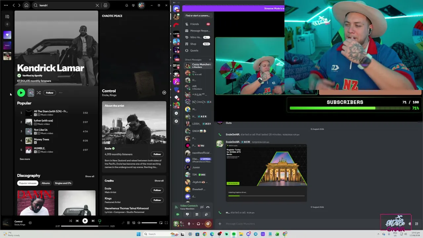The image size is (423, 238).
Task: Go back in Spotify navigation
Action: [14, 5]
